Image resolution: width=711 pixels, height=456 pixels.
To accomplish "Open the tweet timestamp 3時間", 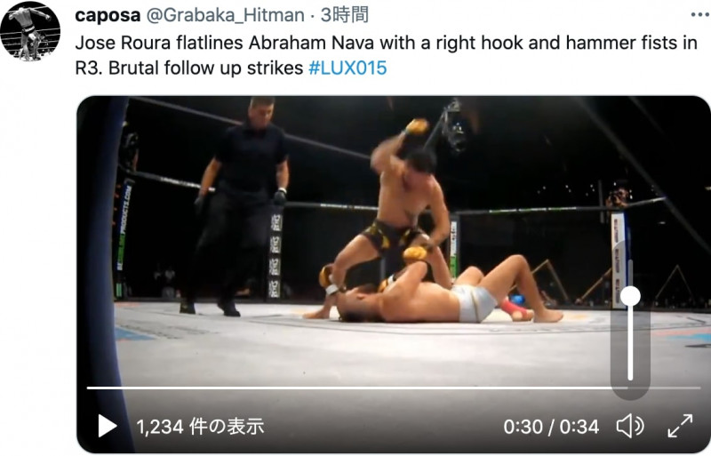I will pyautogui.click(x=345, y=15).
